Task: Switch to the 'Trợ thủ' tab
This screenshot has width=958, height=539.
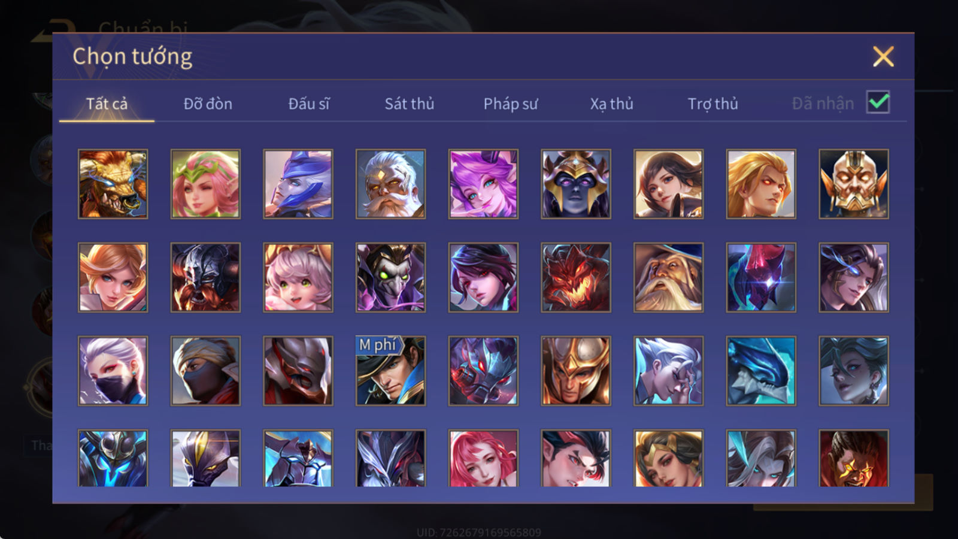Action: [x=713, y=104]
